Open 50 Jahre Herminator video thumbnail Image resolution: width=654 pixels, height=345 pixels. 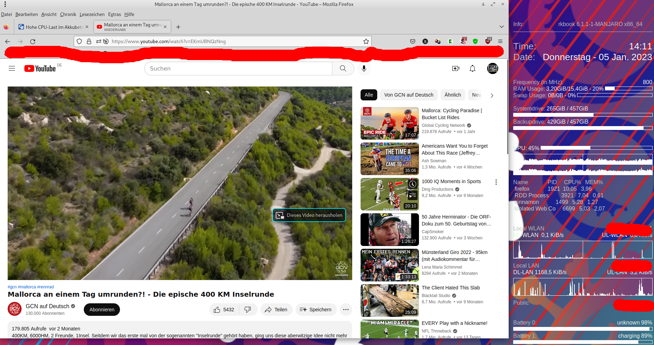pyautogui.click(x=389, y=230)
